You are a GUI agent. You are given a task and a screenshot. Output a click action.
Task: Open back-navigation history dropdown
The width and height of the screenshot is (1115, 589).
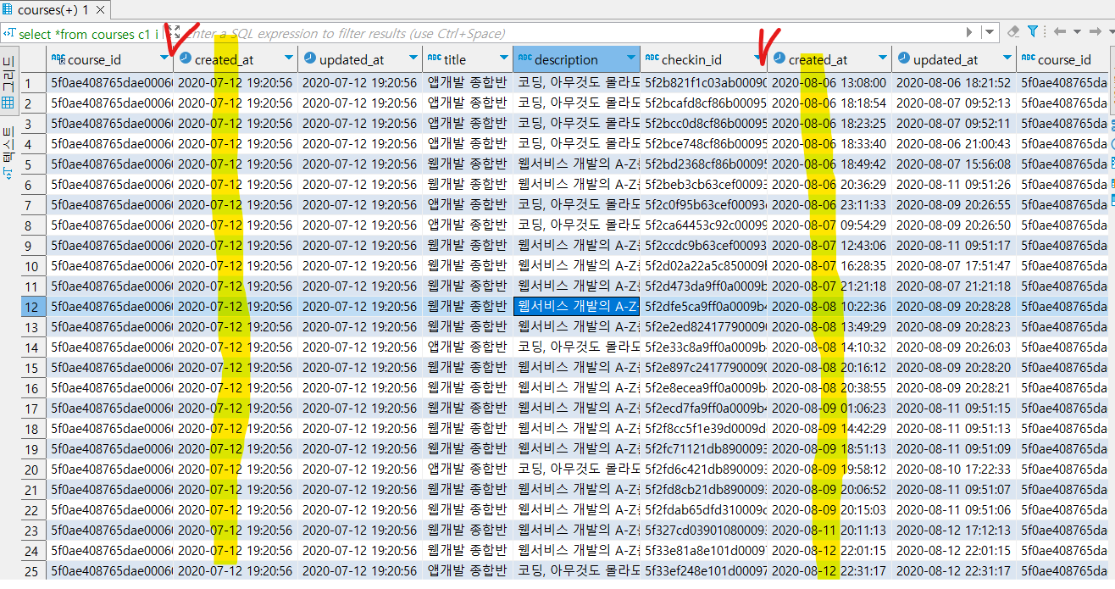1076,32
